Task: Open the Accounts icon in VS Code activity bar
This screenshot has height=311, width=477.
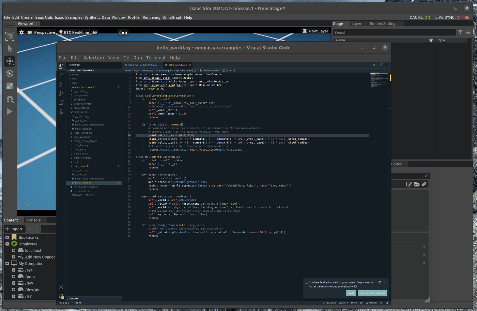Action: pos(61,287)
